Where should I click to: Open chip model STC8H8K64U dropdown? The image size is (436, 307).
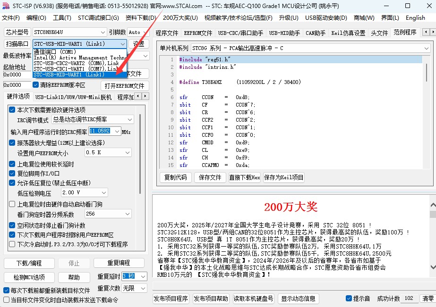(70, 32)
